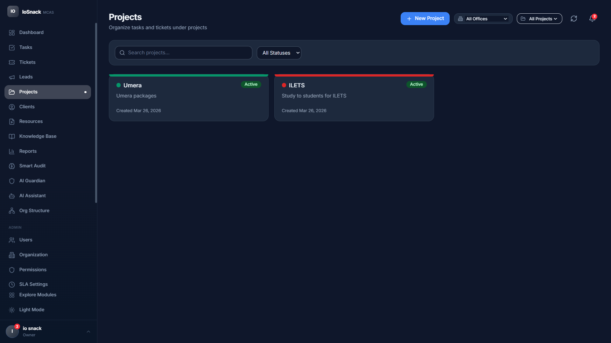
Task: Click the SLA Settings clock icon
Action: (12, 285)
